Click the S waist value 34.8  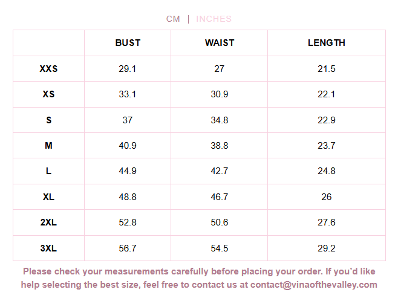pos(220,120)
